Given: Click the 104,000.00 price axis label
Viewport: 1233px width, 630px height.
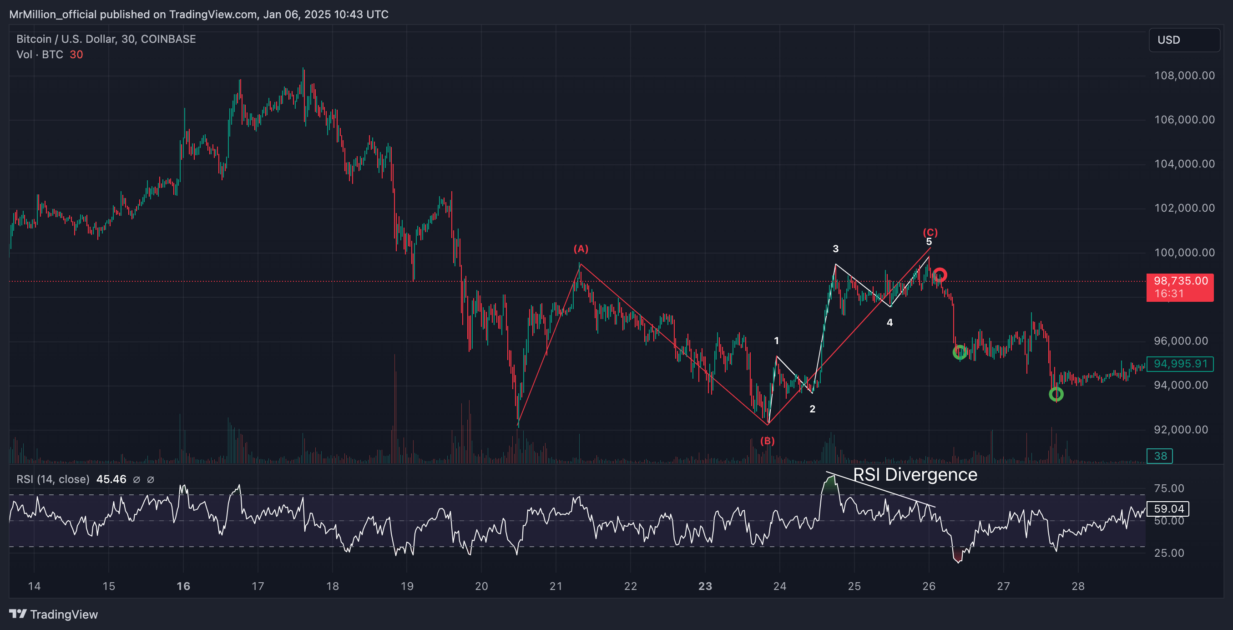Looking at the screenshot, I should click(1184, 164).
